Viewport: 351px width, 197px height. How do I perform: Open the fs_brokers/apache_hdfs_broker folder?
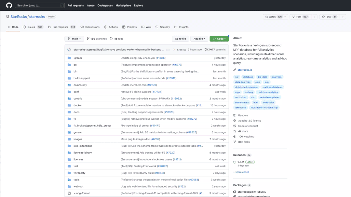click(x=92, y=126)
